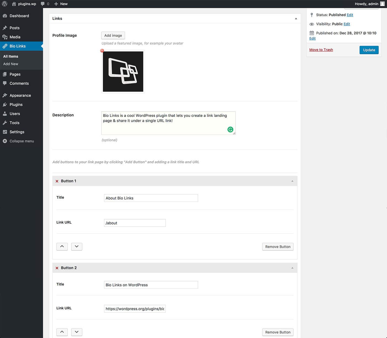
Task: Click the Update button
Action: click(x=369, y=50)
